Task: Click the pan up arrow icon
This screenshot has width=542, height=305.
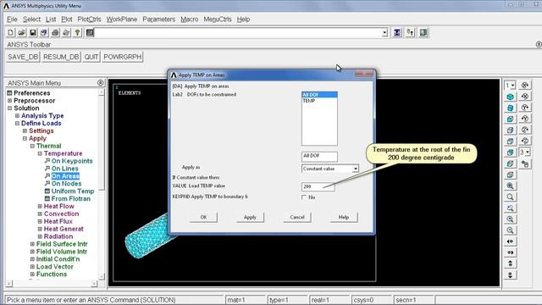Action: (510, 263)
